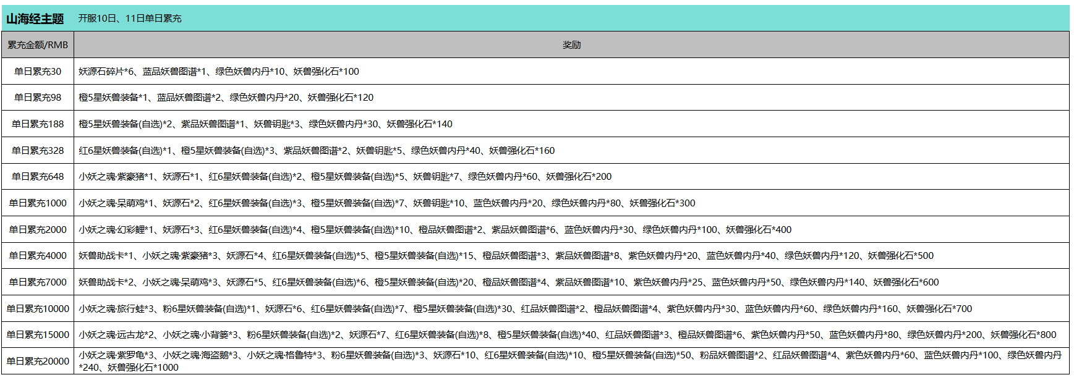Screen dimensions: 1074x380
Task: Click the 单日累充188 row label
Action: 38,124
